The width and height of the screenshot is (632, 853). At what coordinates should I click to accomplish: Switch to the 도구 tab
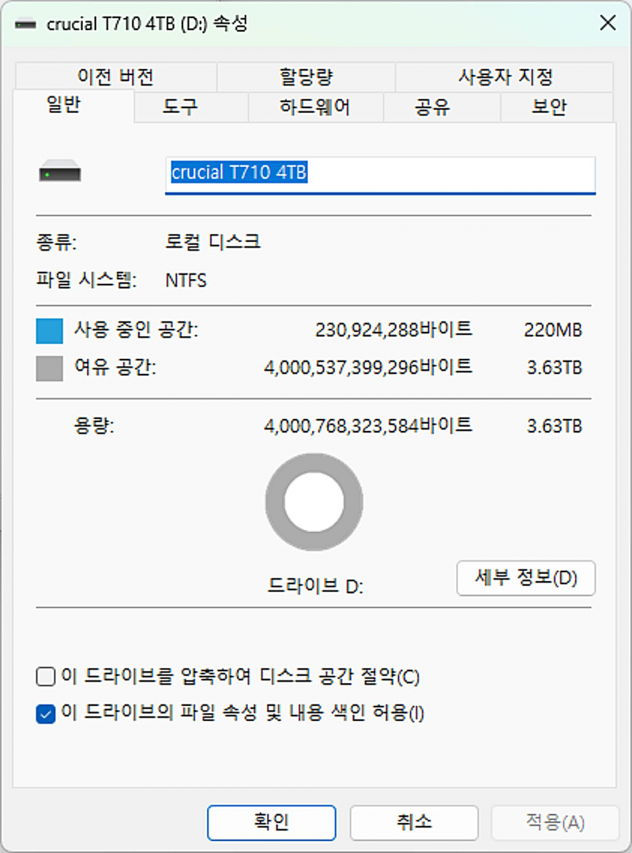click(x=190, y=107)
